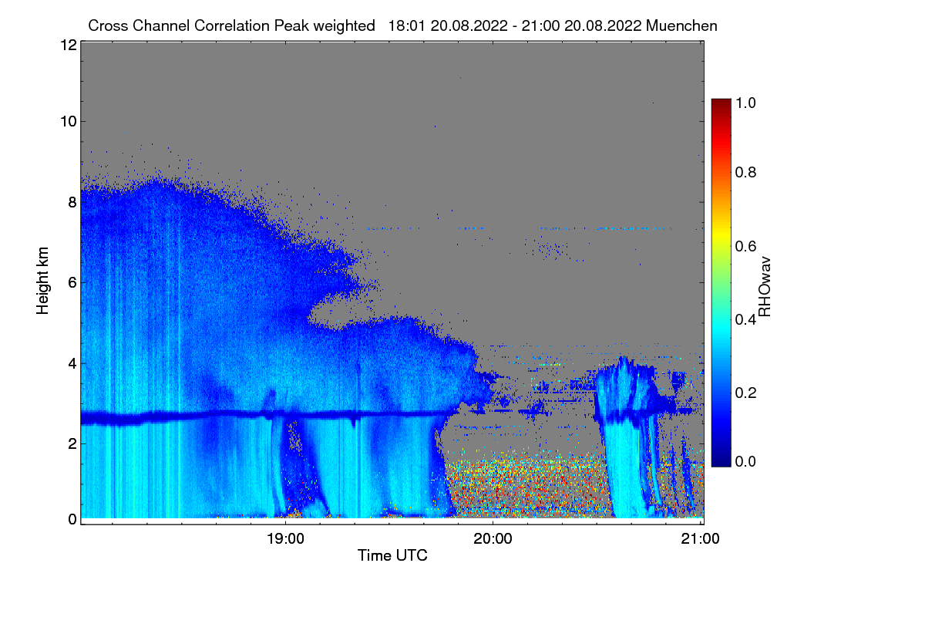Click the height axis value '0'
The width and height of the screenshot is (925, 617).
[x=72, y=519]
